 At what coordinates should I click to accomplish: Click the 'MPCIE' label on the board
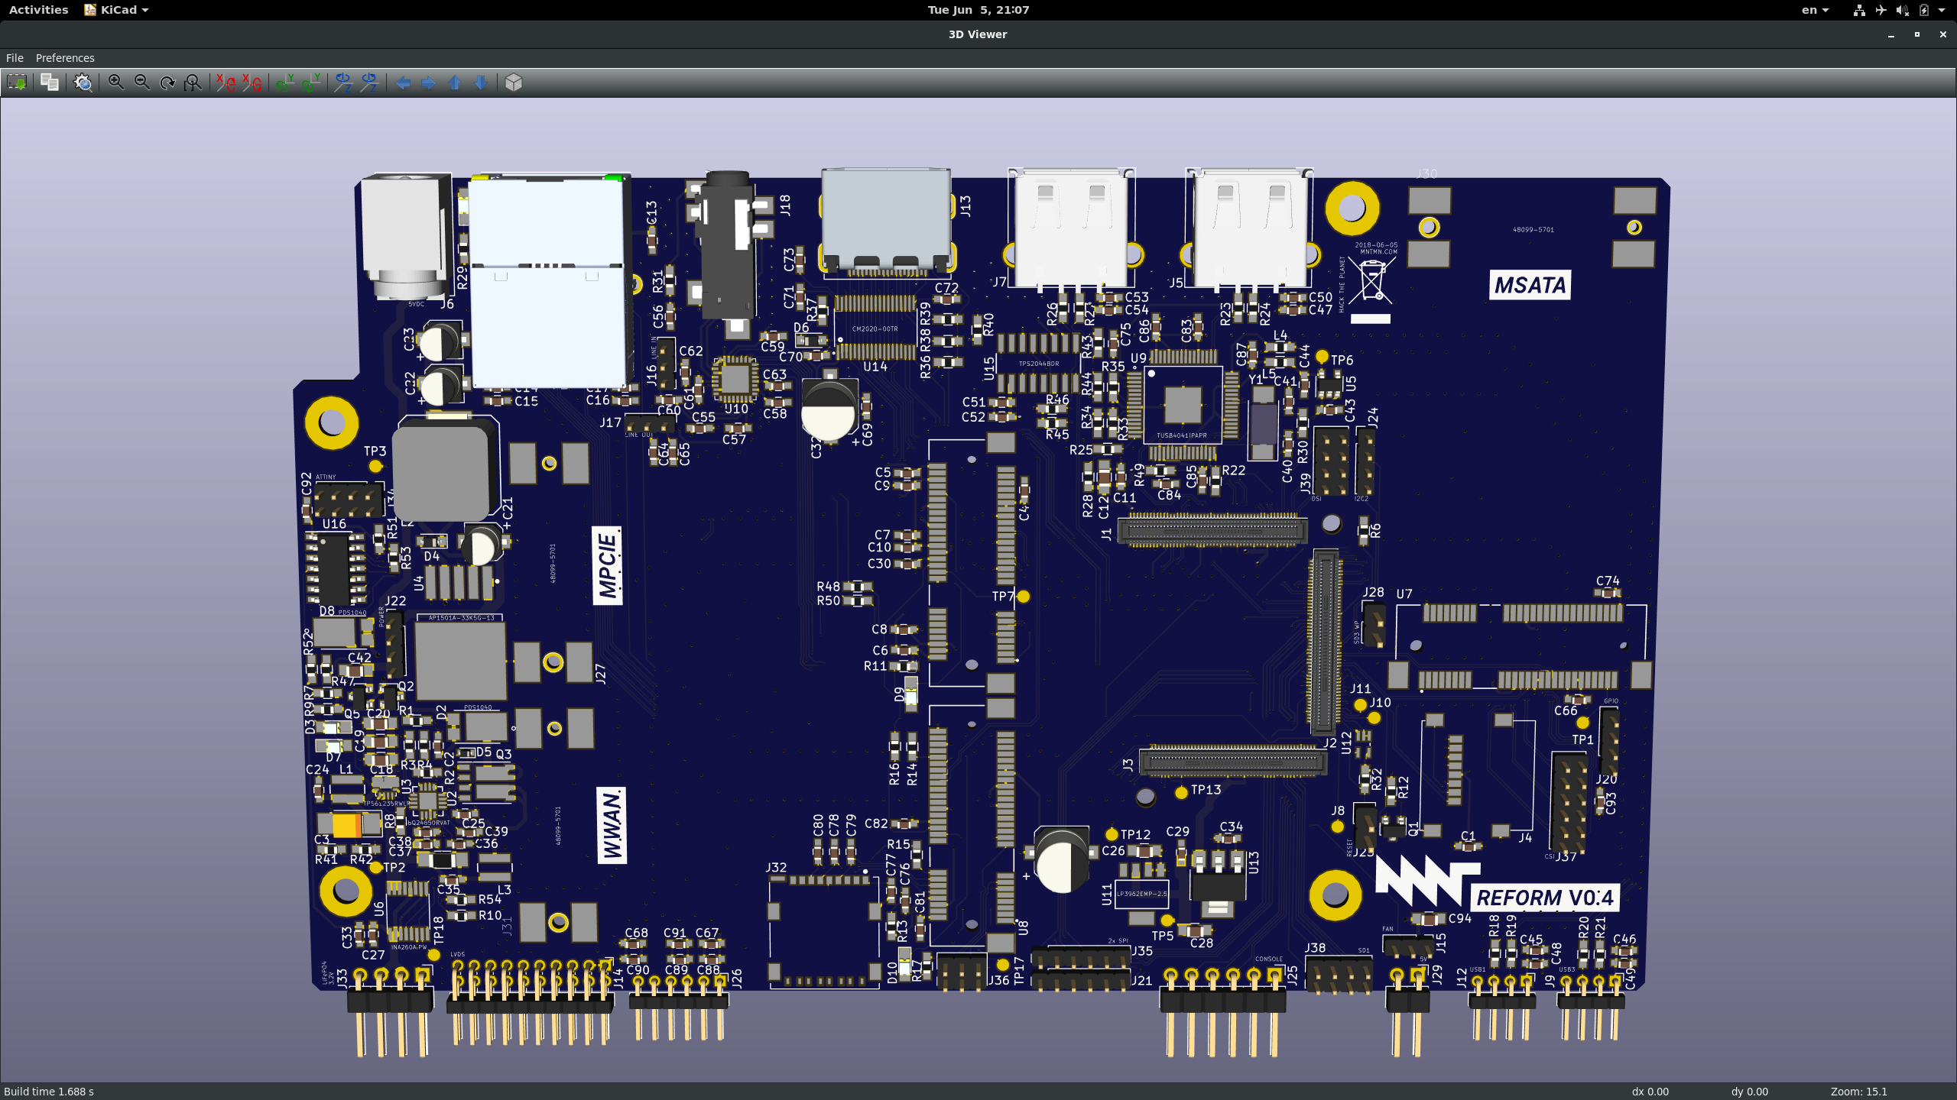(608, 565)
